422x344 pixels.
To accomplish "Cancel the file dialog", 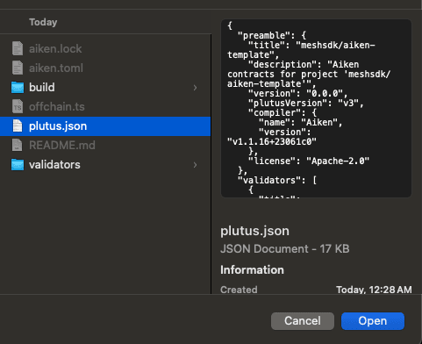I will click(x=303, y=321).
